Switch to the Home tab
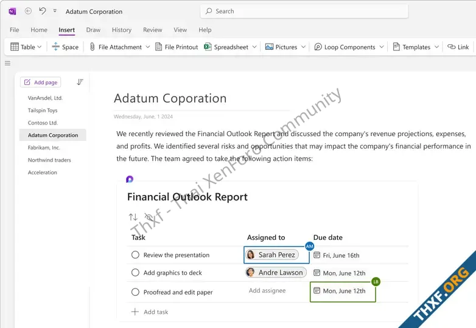Image resolution: width=476 pixels, height=328 pixels. pos(39,30)
